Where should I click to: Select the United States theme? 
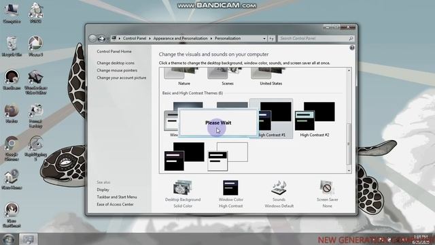(x=271, y=77)
